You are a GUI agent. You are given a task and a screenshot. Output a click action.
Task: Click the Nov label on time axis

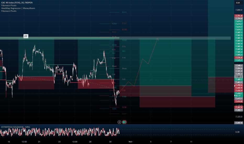(x=130, y=142)
